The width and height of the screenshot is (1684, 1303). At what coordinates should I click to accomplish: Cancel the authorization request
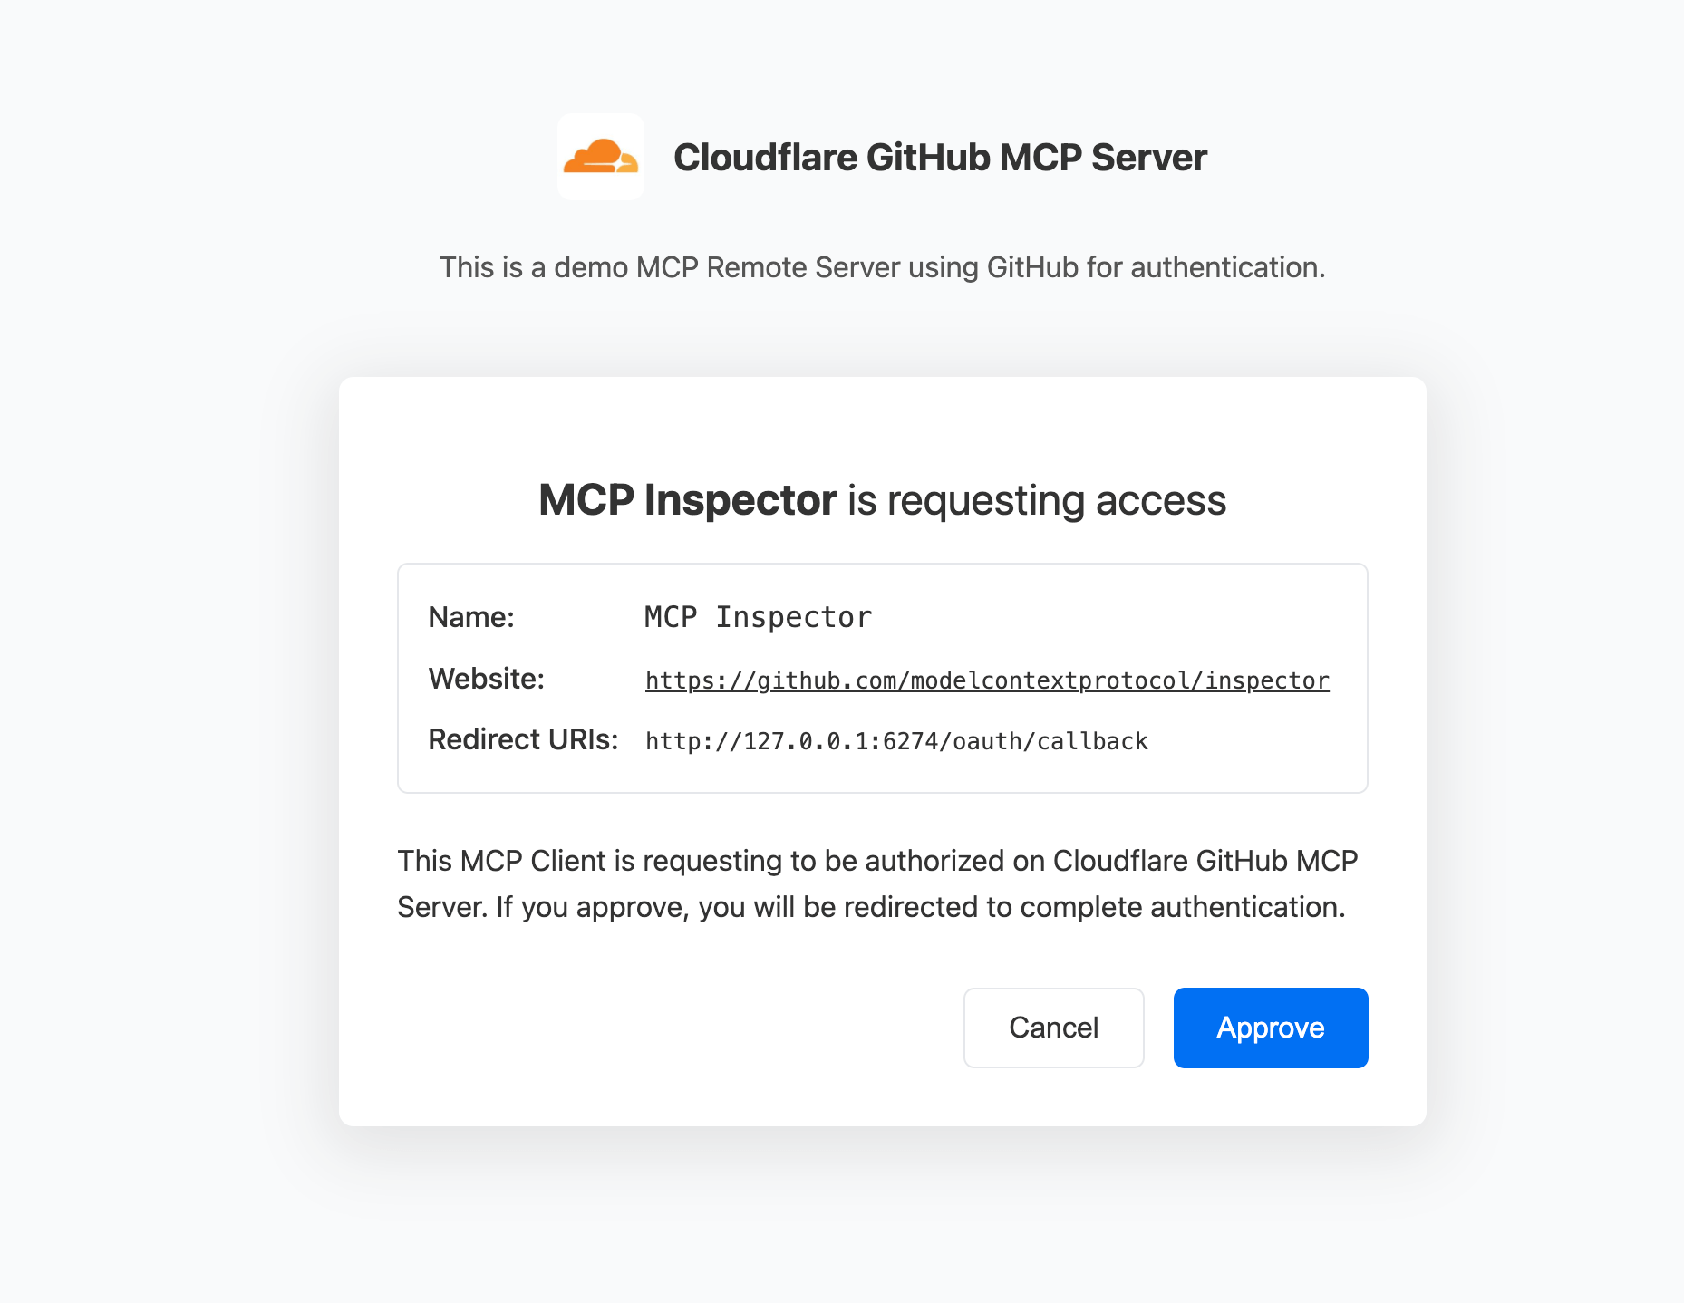[x=1053, y=1028]
